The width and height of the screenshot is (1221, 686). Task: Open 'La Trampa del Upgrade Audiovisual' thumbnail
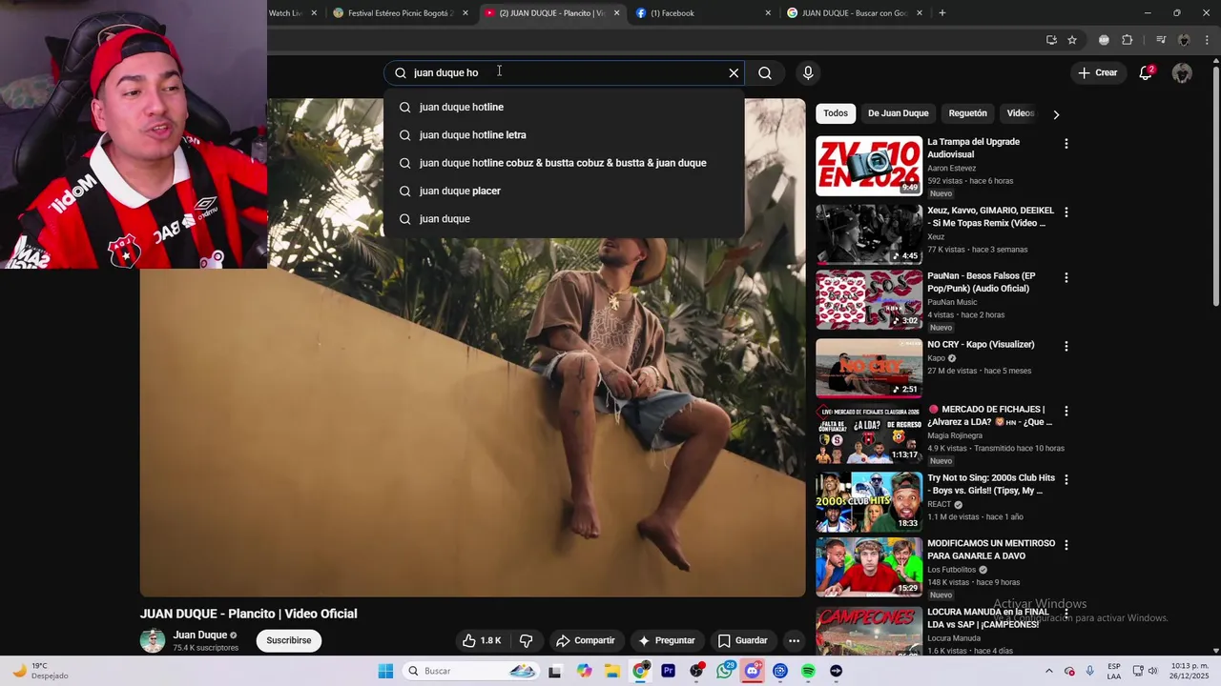tap(869, 166)
